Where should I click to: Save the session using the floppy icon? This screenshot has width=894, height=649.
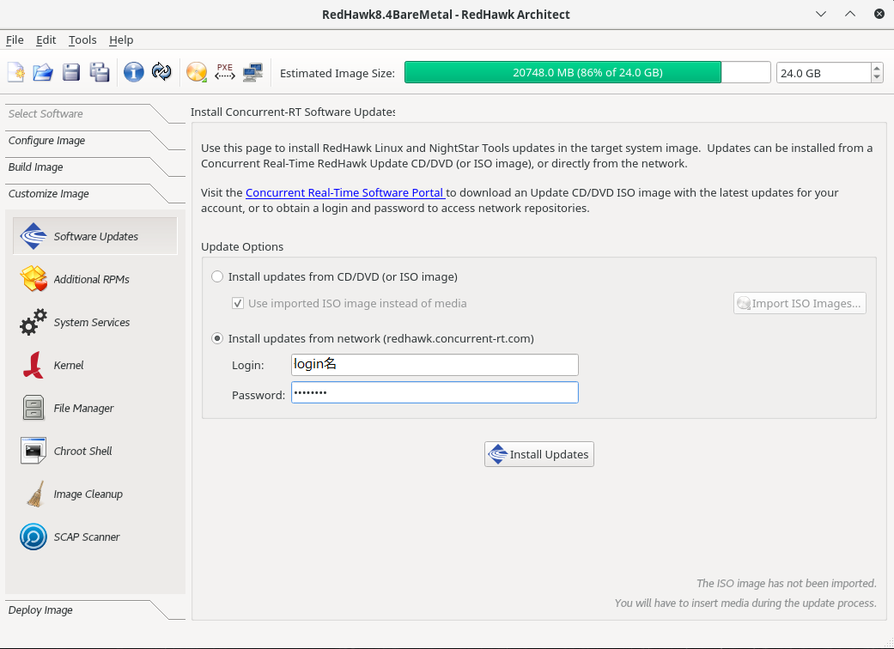point(71,72)
